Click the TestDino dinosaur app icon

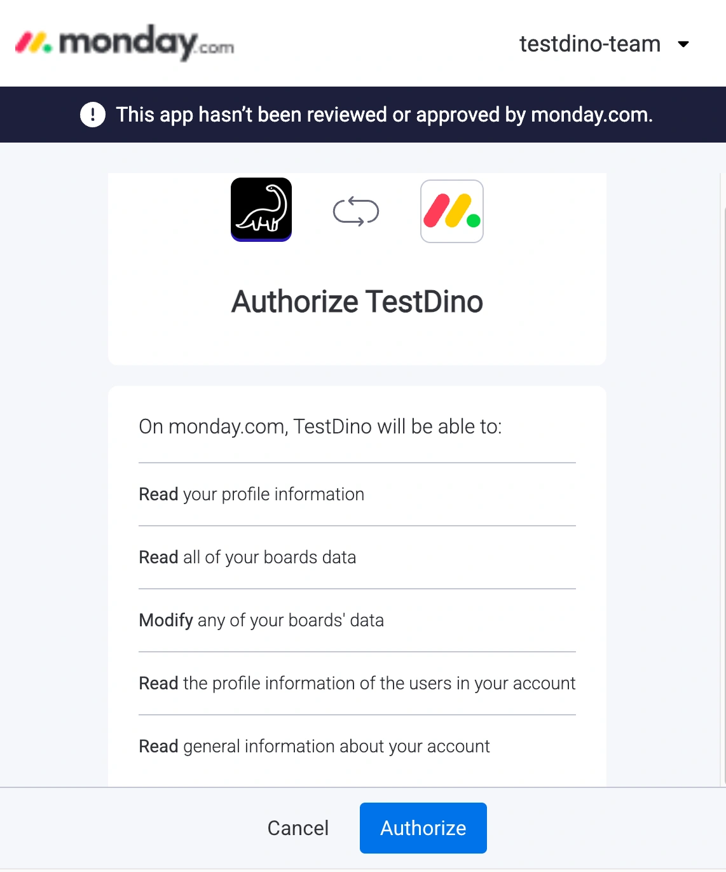261,210
